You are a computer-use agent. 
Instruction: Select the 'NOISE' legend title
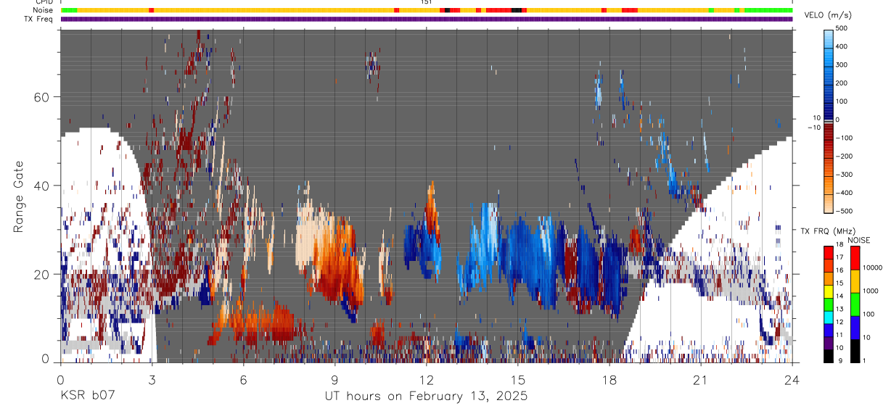click(858, 239)
